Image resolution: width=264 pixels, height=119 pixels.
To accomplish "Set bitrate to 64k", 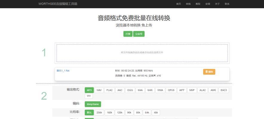I will pyautogui.click(x=147, y=112).
